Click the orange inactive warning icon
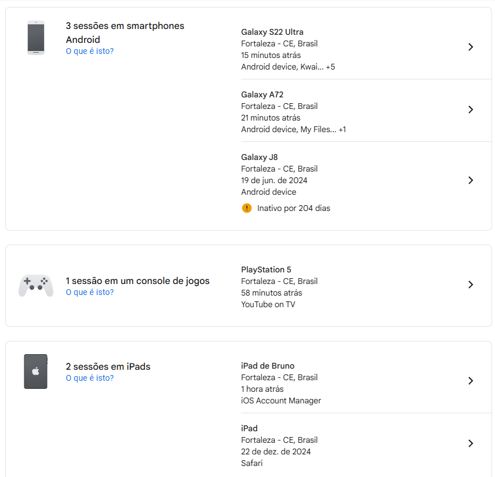This screenshot has width=495, height=477. (246, 208)
